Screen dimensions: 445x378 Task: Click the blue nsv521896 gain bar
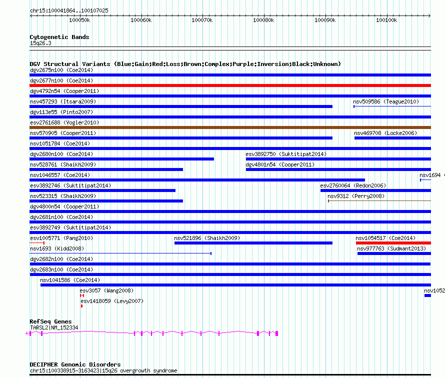253,243
